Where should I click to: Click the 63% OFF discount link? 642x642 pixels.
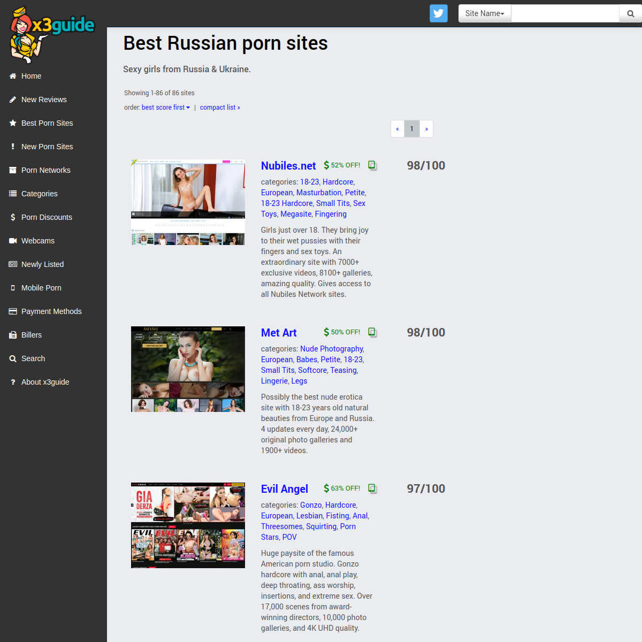342,488
